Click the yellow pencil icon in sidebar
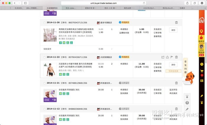This screenshot has width=207, height=125. point(202,96)
